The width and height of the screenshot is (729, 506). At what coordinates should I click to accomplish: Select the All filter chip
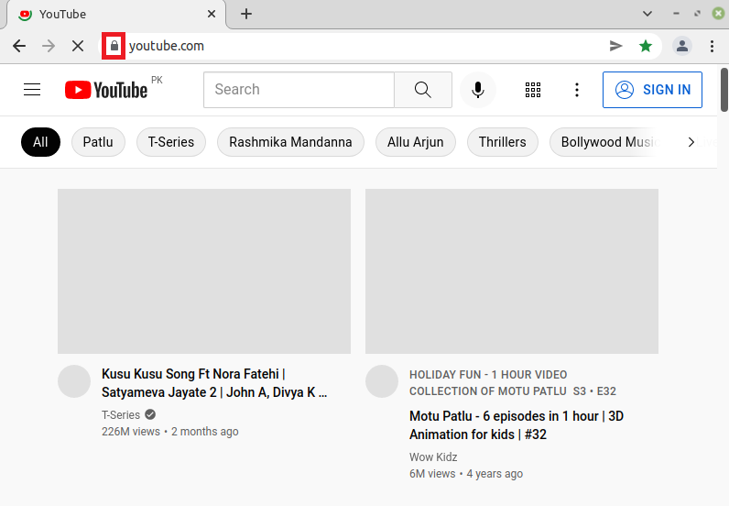tap(40, 142)
